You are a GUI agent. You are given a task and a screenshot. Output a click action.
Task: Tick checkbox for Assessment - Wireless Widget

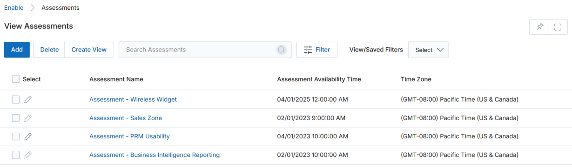point(16,99)
